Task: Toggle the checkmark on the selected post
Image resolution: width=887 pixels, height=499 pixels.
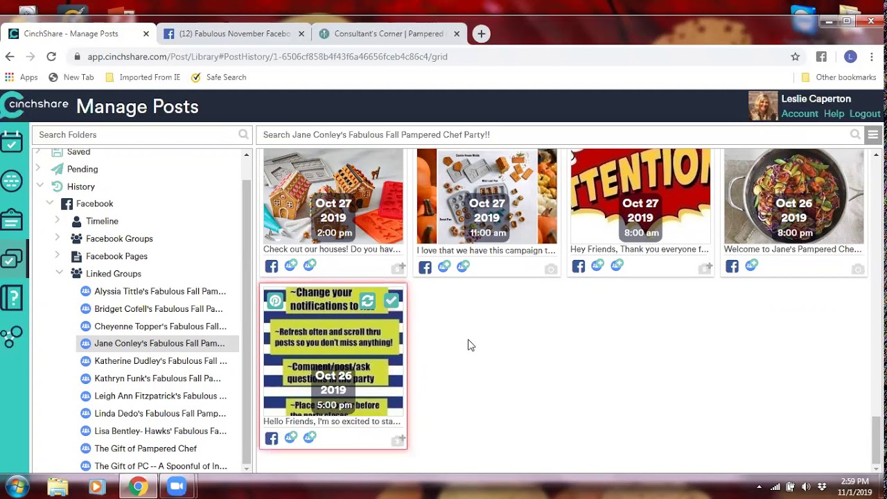Action: coord(392,300)
